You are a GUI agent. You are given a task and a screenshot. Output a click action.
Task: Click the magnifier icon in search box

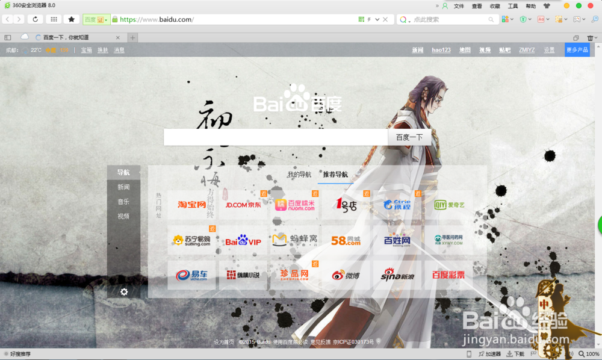[x=491, y=20]
